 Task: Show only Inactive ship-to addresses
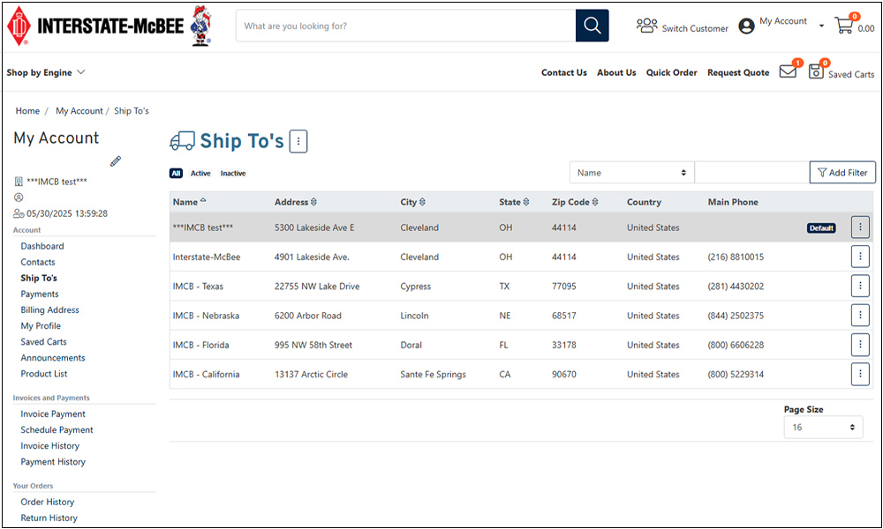[233, 173]
